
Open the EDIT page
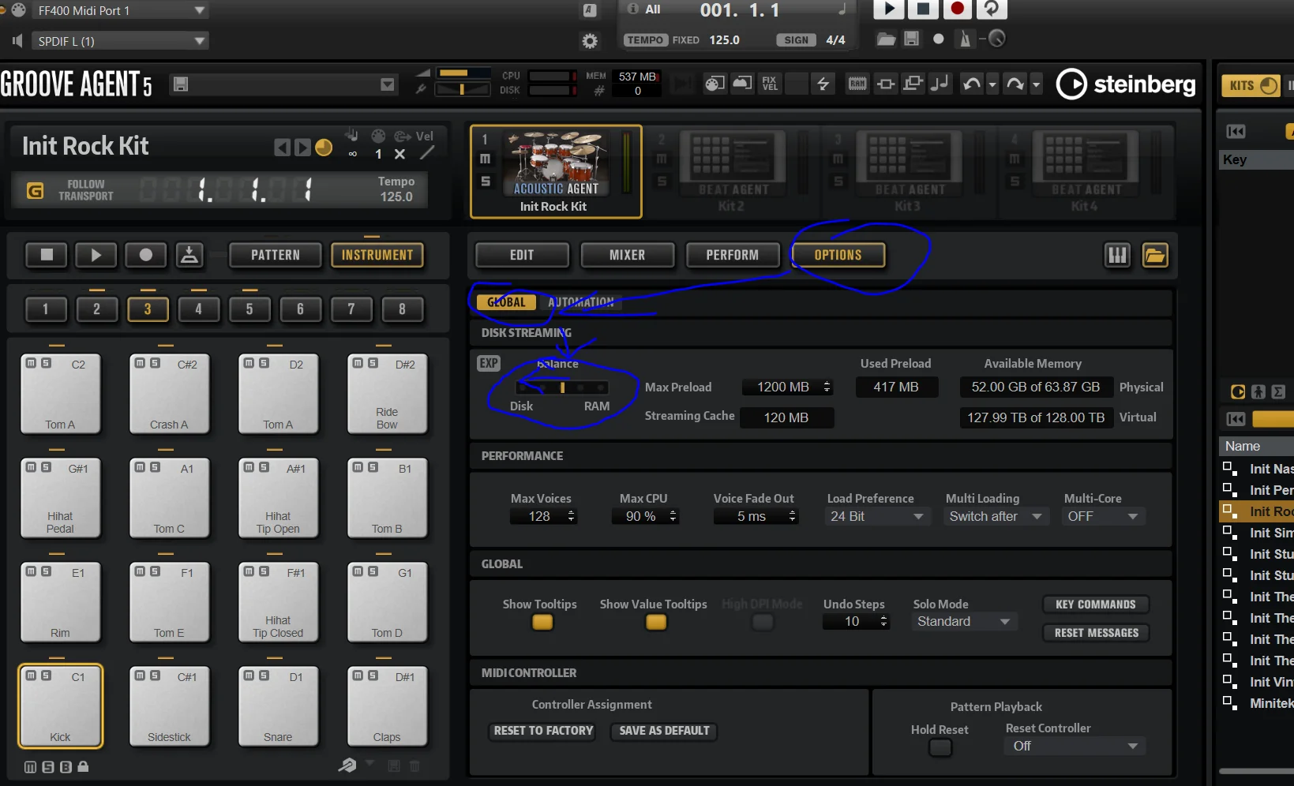pyautogui.click(x=522, y=255)
